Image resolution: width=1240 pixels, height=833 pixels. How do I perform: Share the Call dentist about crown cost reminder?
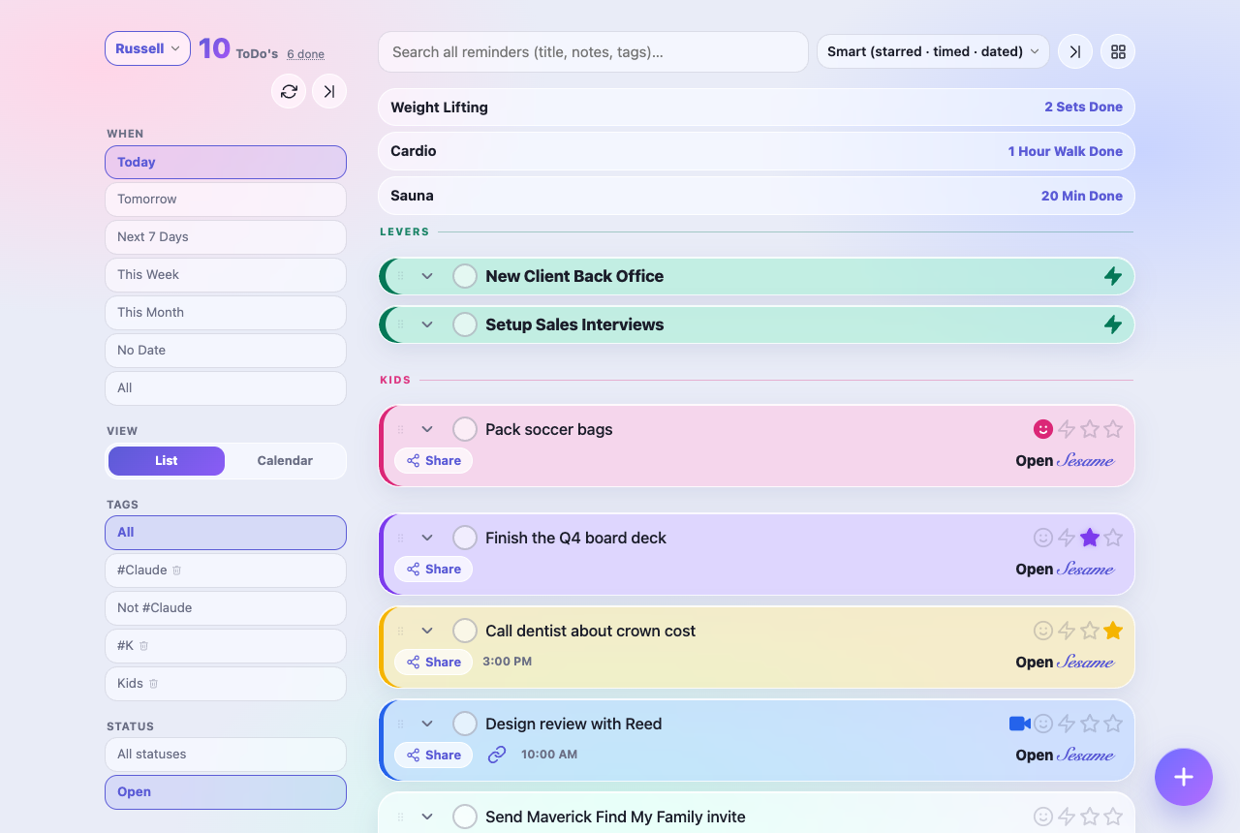point(434,662)
